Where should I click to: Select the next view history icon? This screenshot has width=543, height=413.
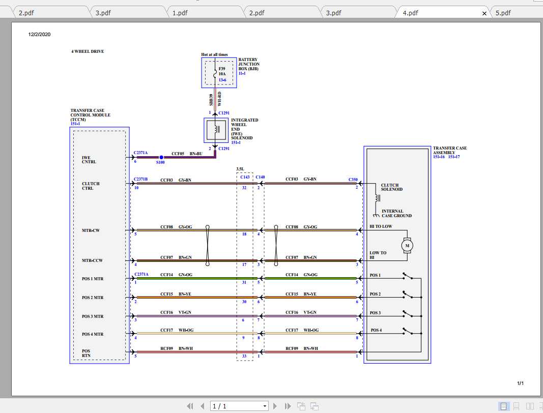click(x=313, y=405)
